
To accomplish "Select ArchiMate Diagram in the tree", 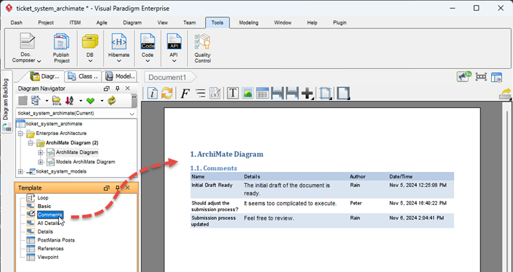I will point(77,152).
